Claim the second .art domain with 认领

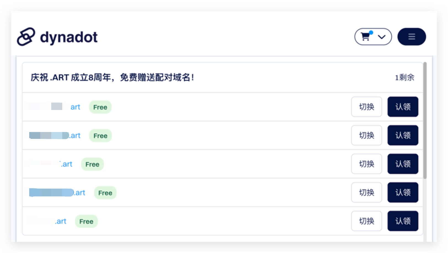click(x=403, y=135)
